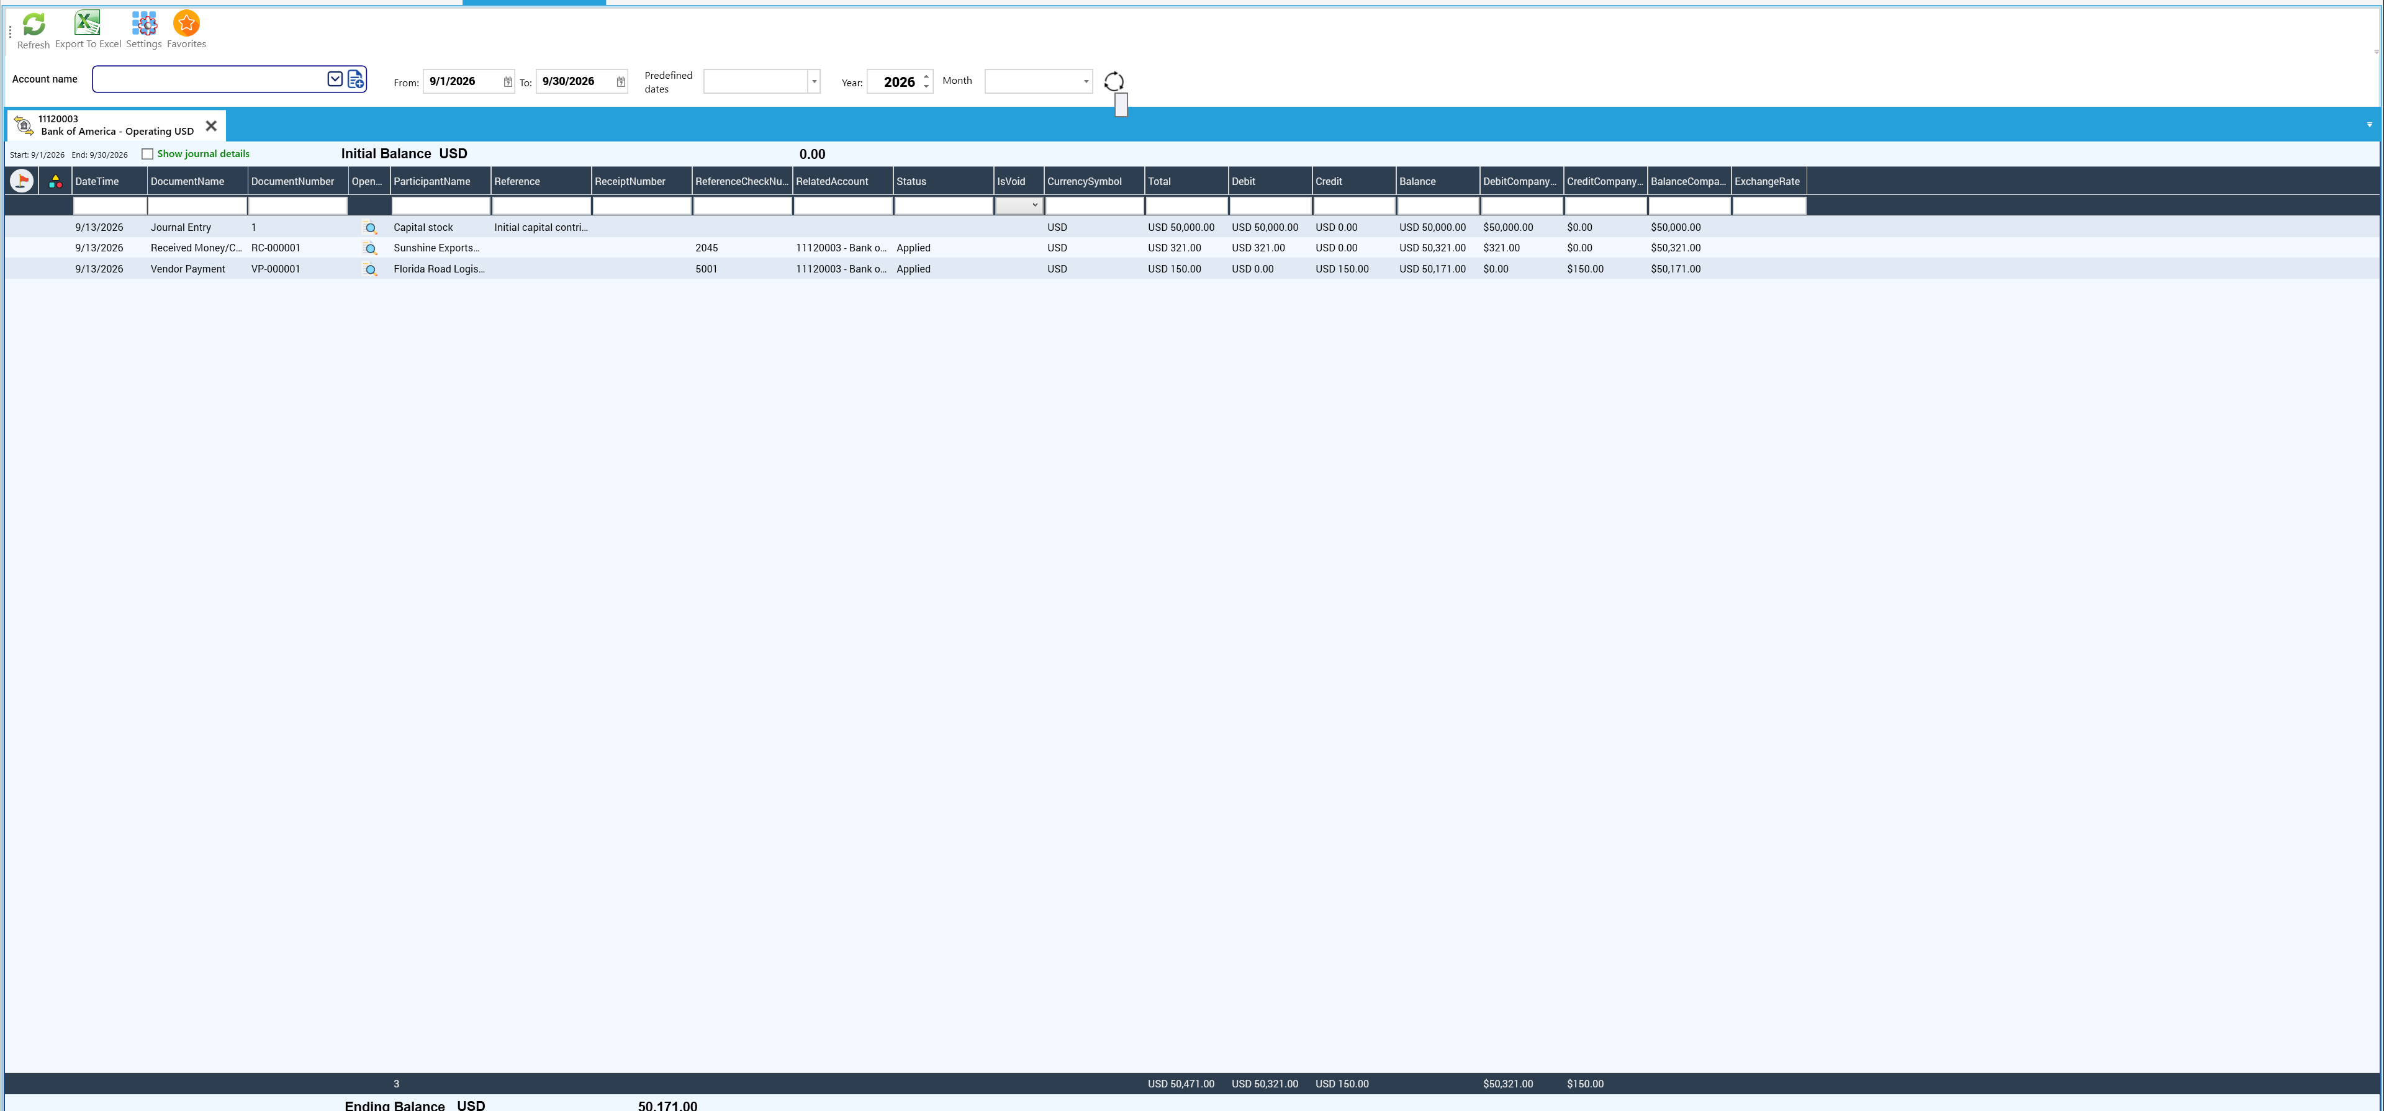Click the Reference column header
This screenshot has height=1111, width=2384.
541,181
